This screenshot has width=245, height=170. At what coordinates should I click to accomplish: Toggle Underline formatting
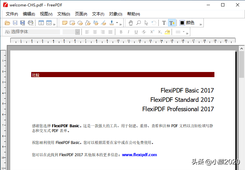point(136,32)
